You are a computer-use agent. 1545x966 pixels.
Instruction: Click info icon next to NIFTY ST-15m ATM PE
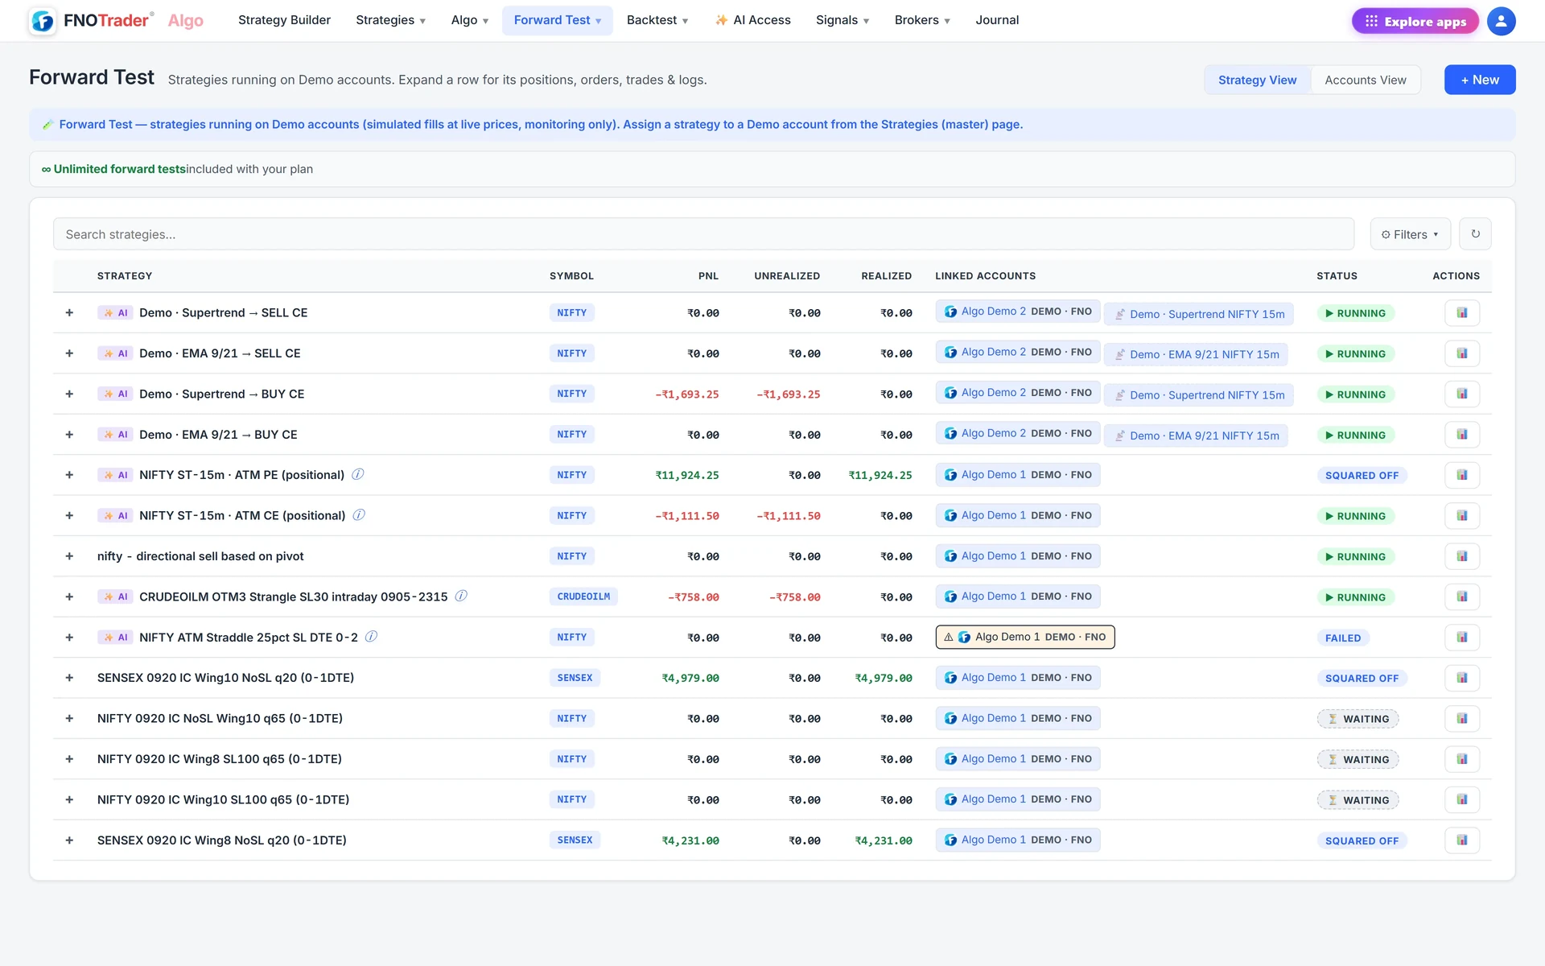tap(358, 474)
